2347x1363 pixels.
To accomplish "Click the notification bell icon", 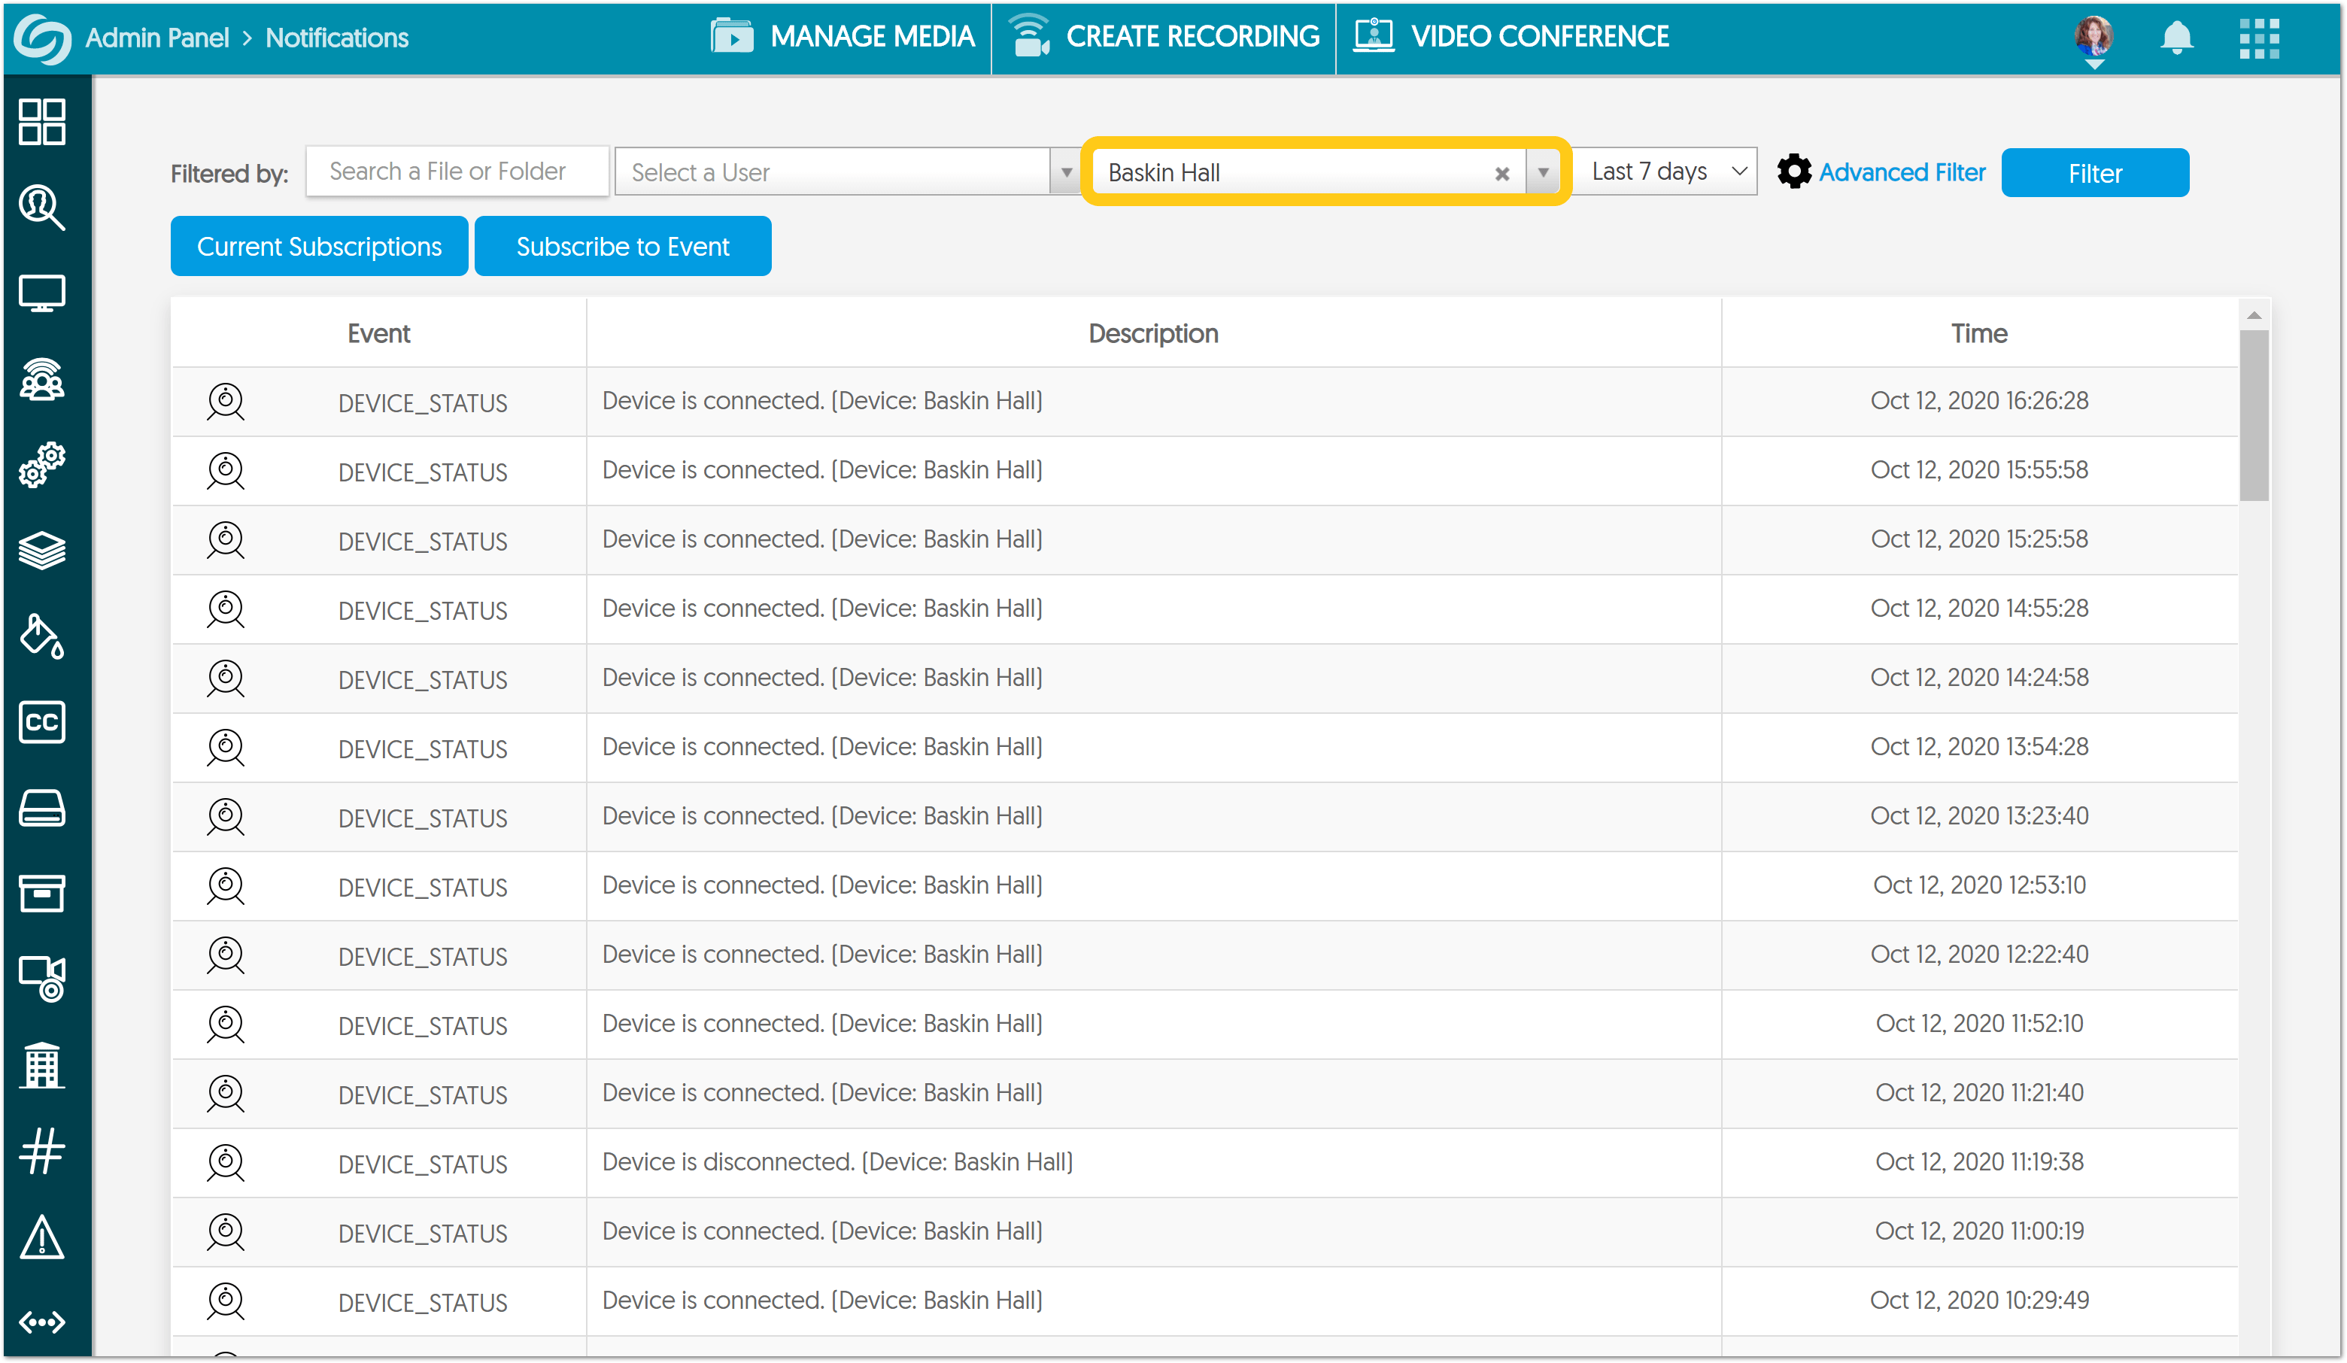I will coord(2176,38).
